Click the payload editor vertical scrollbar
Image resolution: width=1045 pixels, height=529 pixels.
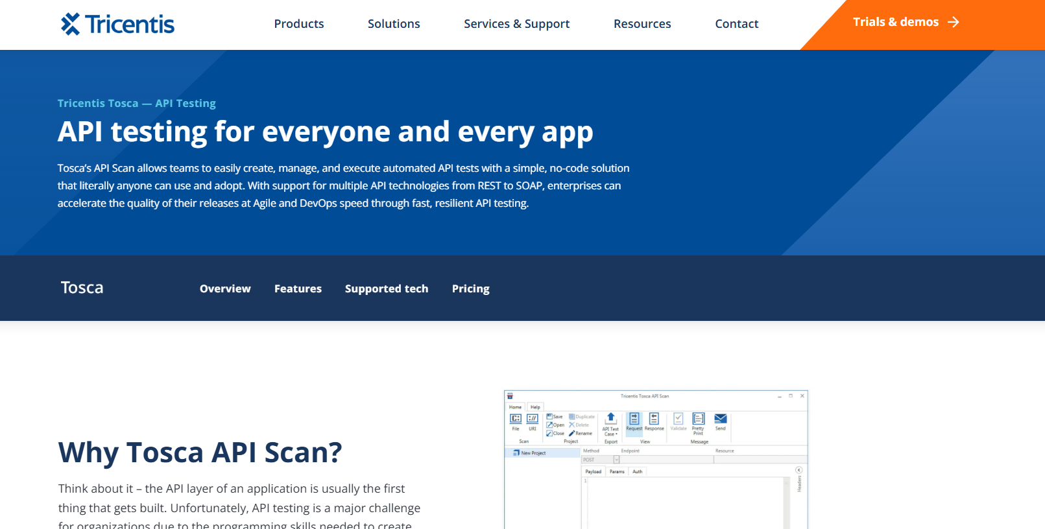point(787,503)
